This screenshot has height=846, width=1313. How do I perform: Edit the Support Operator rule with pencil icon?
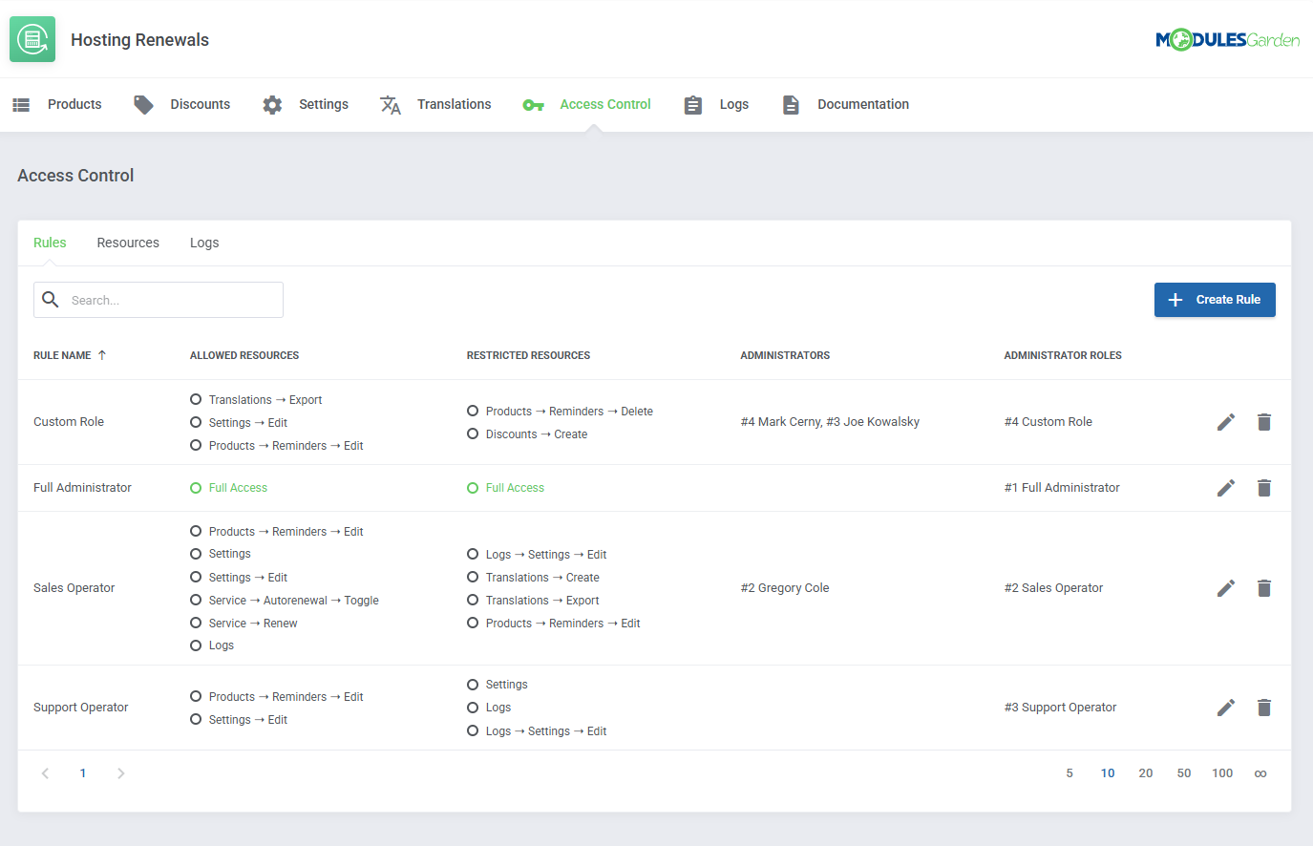click(1226, 708)
